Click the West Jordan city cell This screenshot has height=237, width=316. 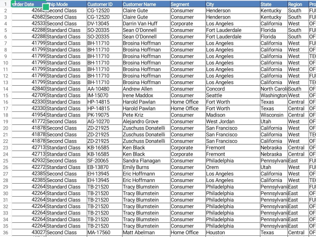[233, 122]
